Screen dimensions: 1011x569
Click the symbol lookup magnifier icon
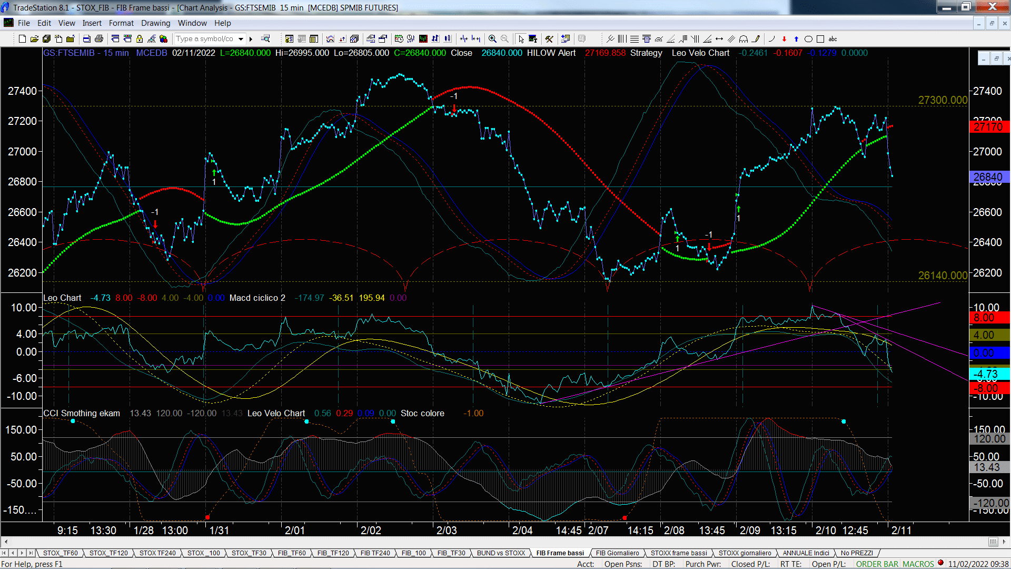(265, 38)
